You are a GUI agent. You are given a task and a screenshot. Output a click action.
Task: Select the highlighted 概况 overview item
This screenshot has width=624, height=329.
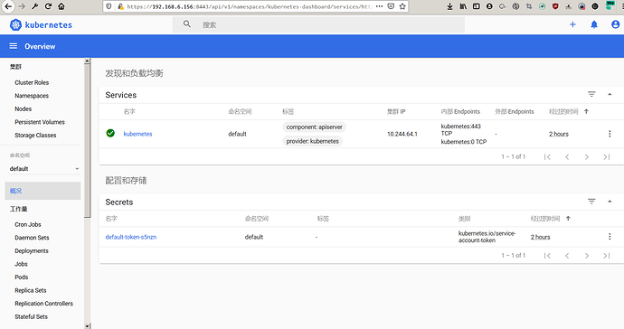click(43, 191)
